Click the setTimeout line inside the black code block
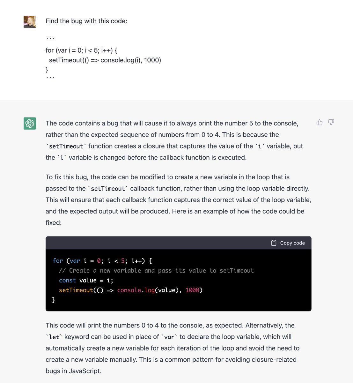Screen dimensions: 353x383 [x=131, y=290]
